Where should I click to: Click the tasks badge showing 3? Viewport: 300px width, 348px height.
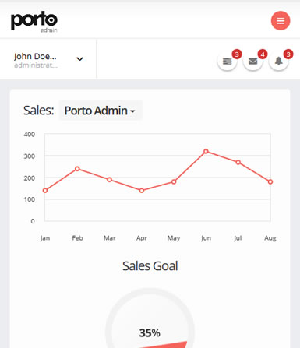[237, 54]
